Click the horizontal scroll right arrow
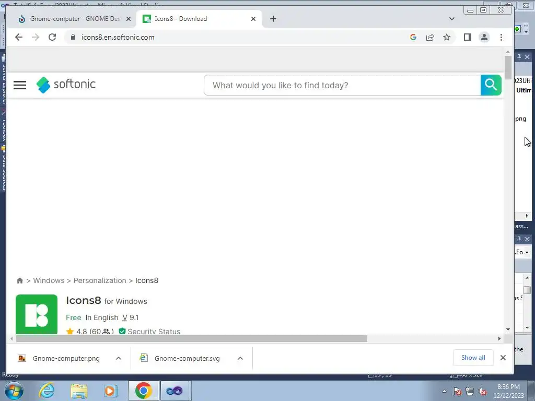535x401 pixels. [x=499, y=338]
